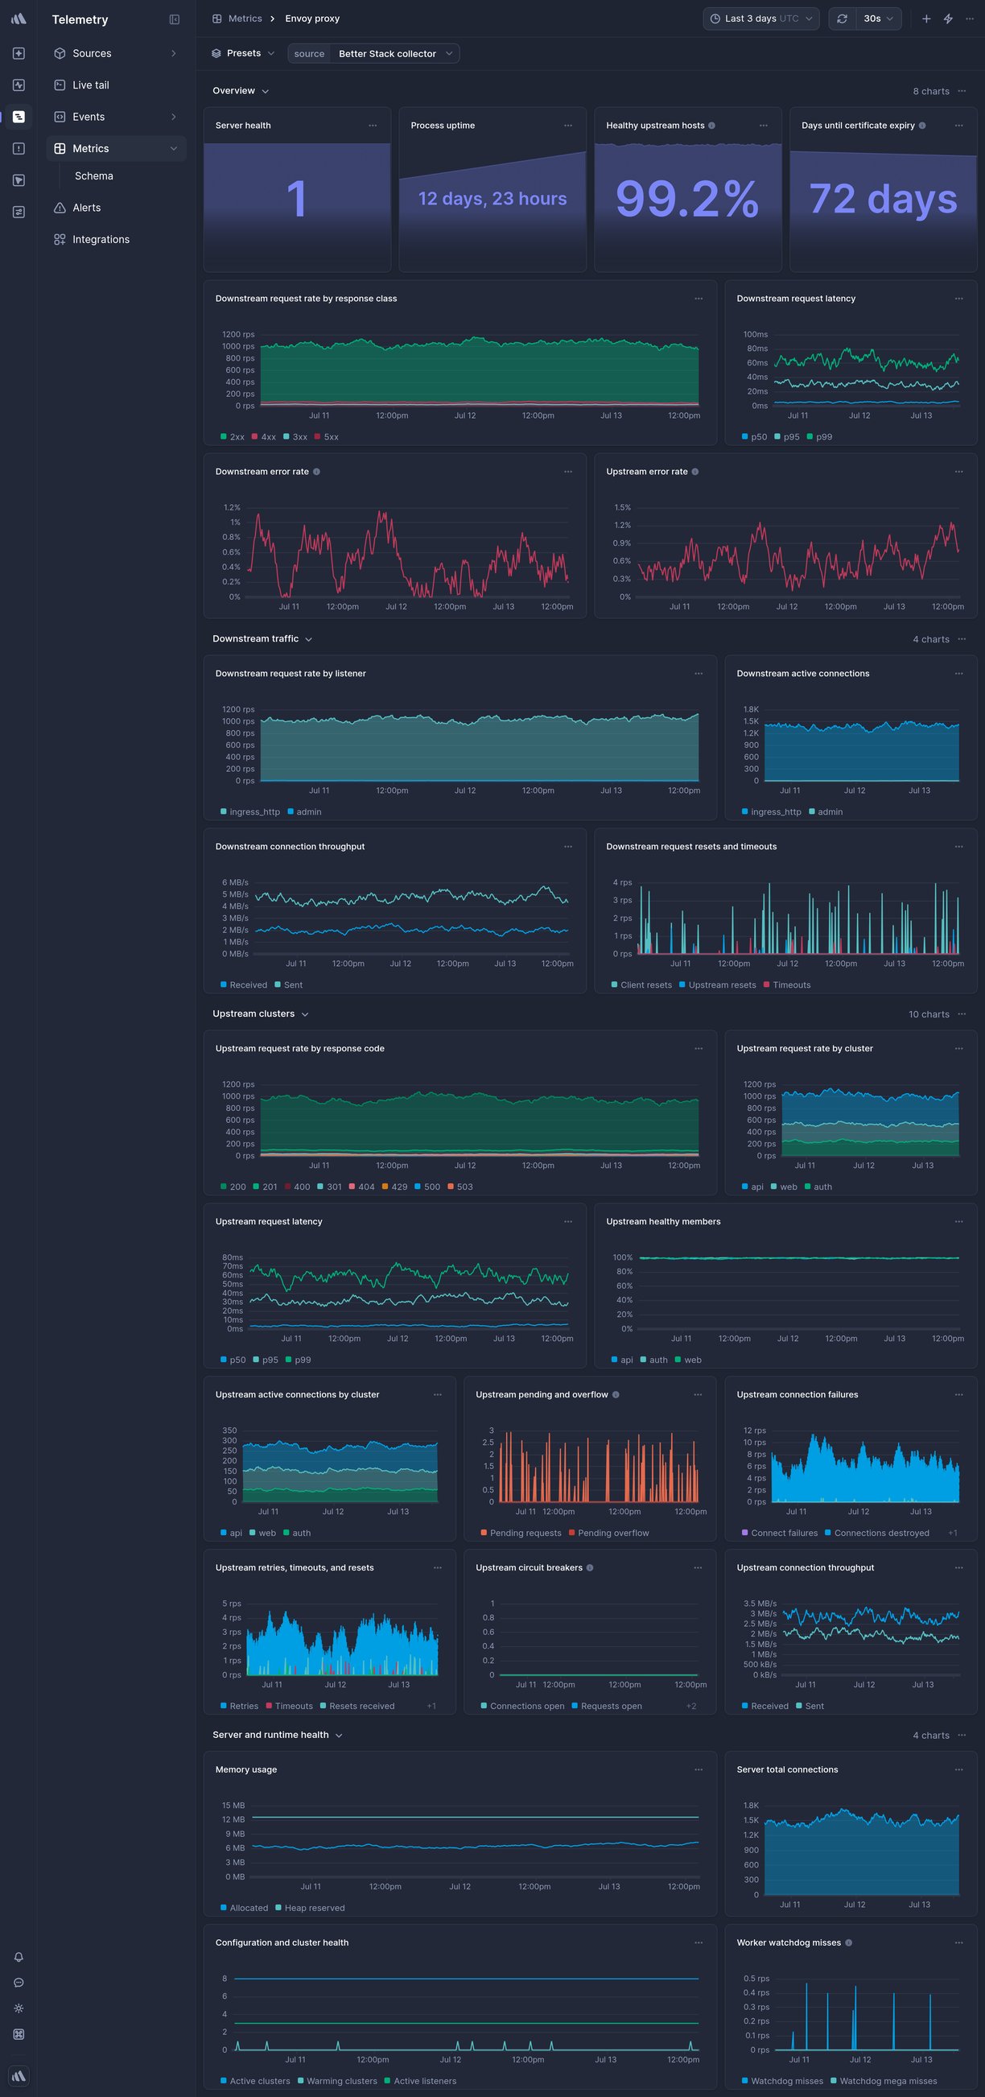The image size is (985, 2097).
Task: Open Server health chart options
Action: point(373,126)
